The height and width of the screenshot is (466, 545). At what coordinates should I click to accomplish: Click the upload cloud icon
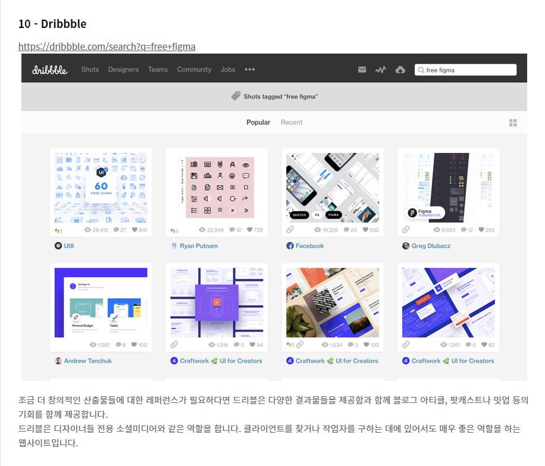point(400,70)
